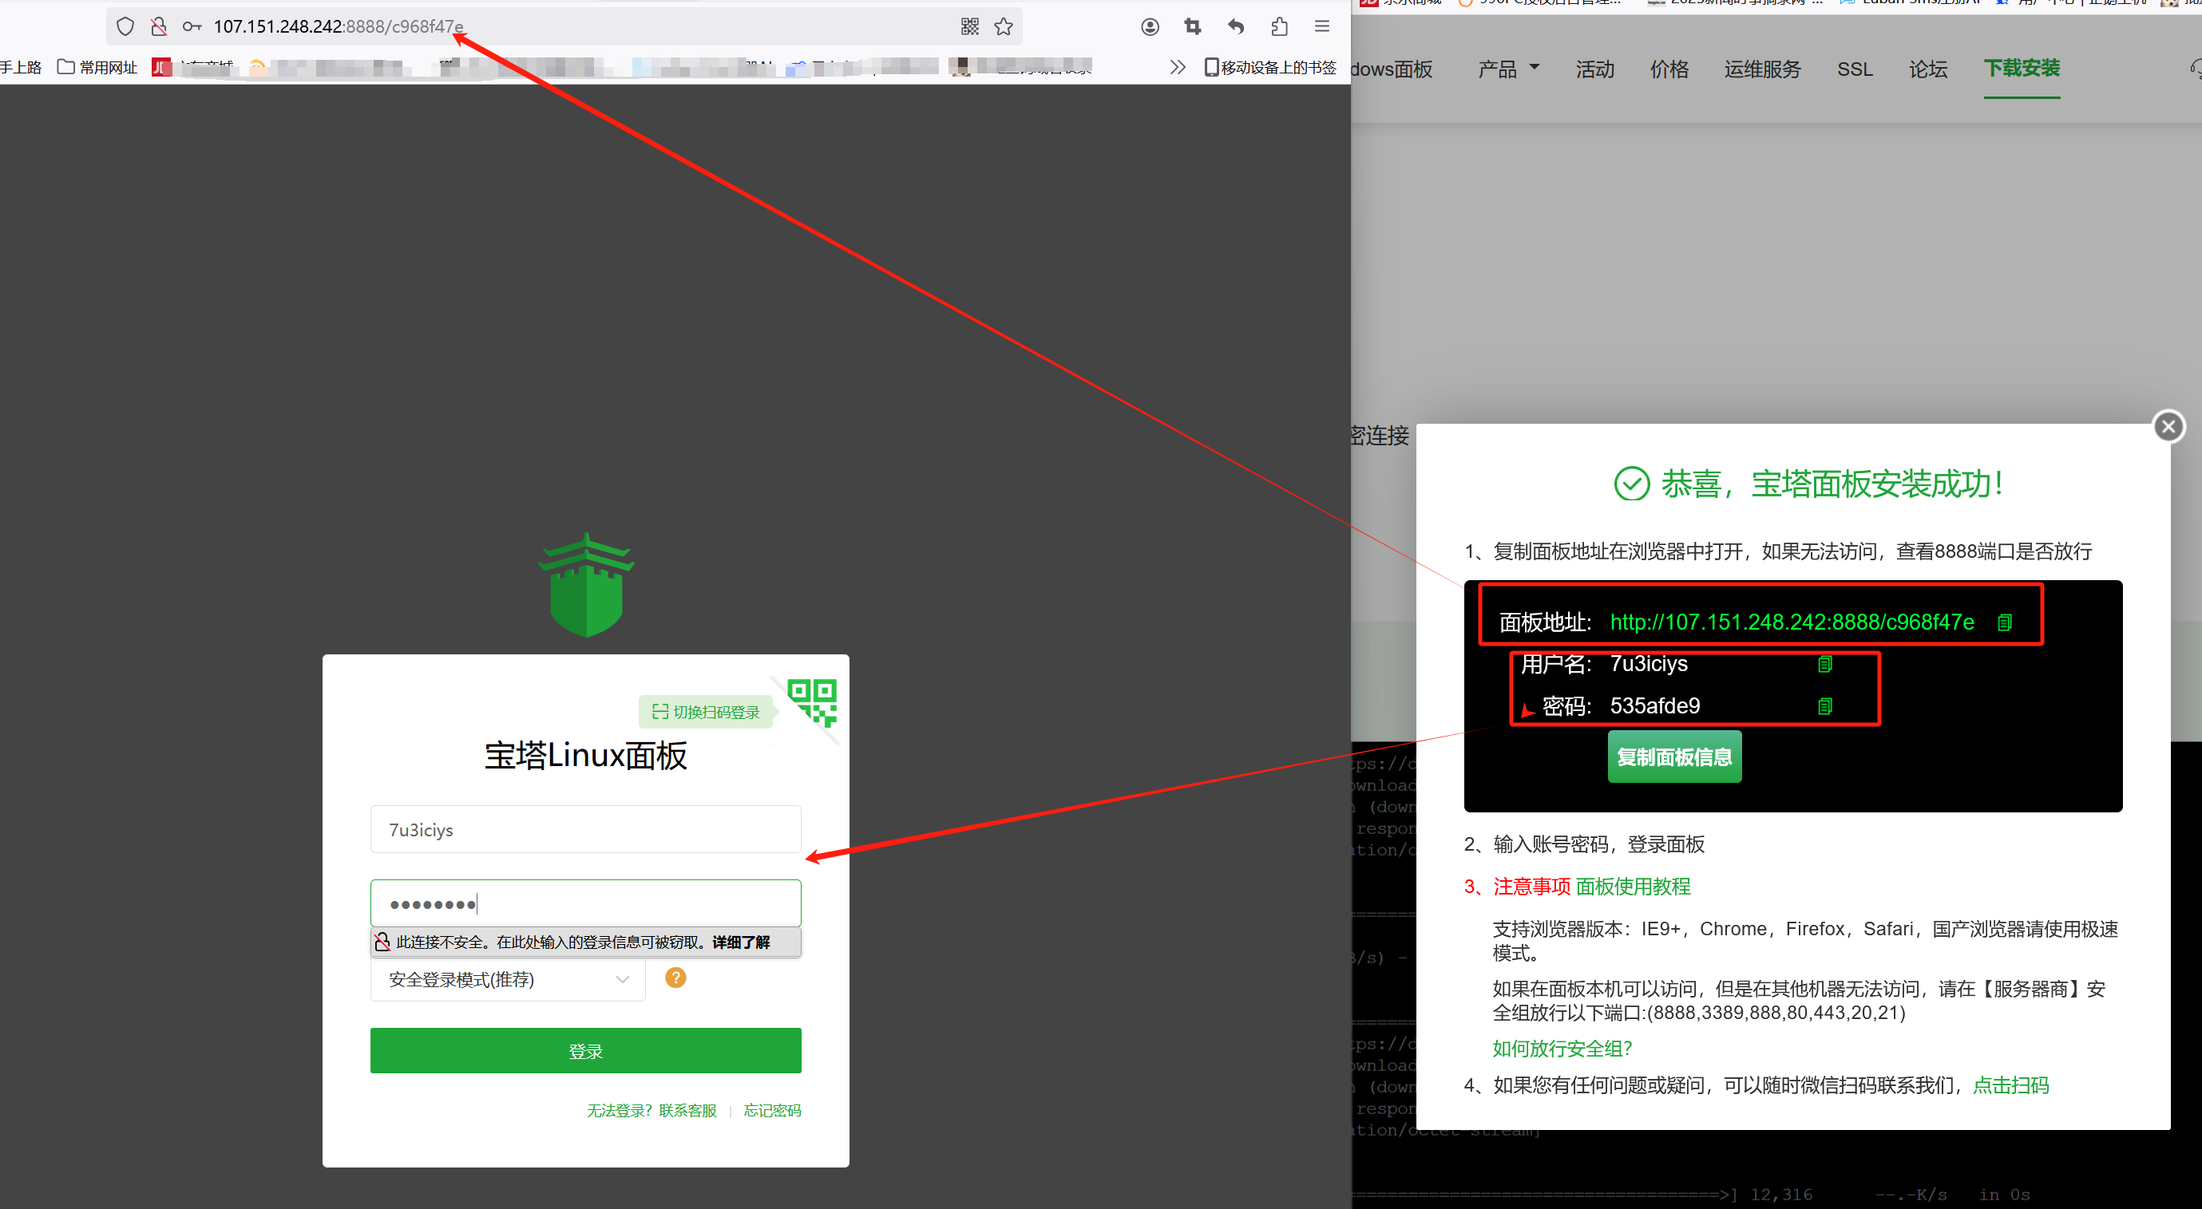This screenshot has width=2202, height=1209.
Task: Open the Firefox account icon
Action: [x=1150, y=26]
